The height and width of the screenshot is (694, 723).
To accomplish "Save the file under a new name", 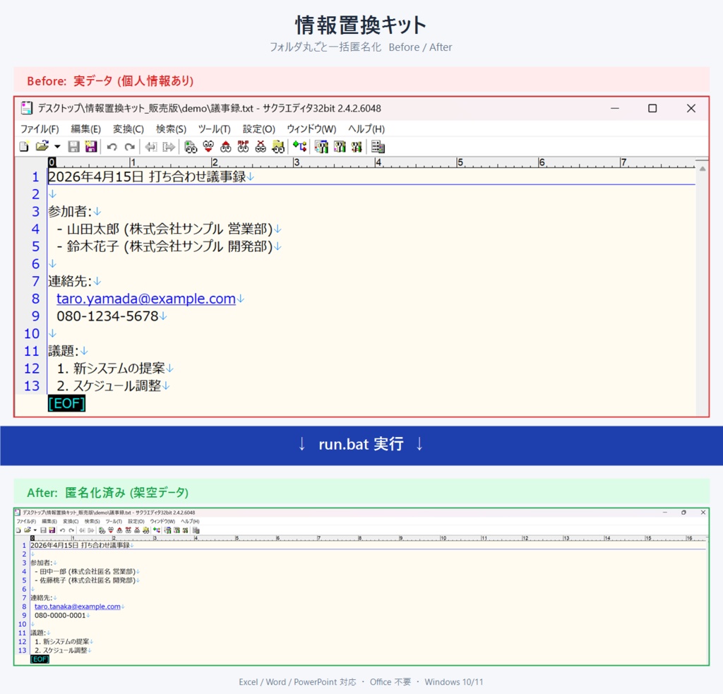I will coord(92,146).
